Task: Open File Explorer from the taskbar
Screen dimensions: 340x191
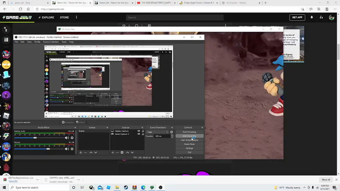Action: coord(117,188)
